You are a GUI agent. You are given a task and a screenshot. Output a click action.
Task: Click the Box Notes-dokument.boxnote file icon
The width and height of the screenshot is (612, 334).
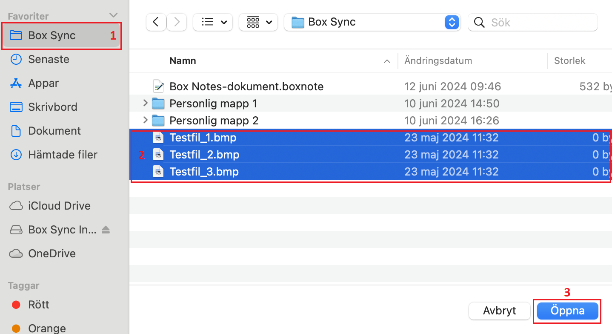click(158, 86)
